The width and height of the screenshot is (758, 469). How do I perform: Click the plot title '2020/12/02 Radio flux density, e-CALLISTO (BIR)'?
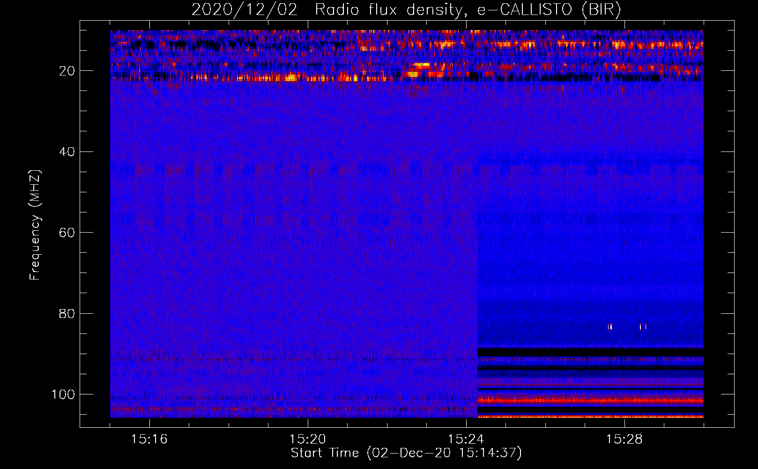tap(406, 10)
